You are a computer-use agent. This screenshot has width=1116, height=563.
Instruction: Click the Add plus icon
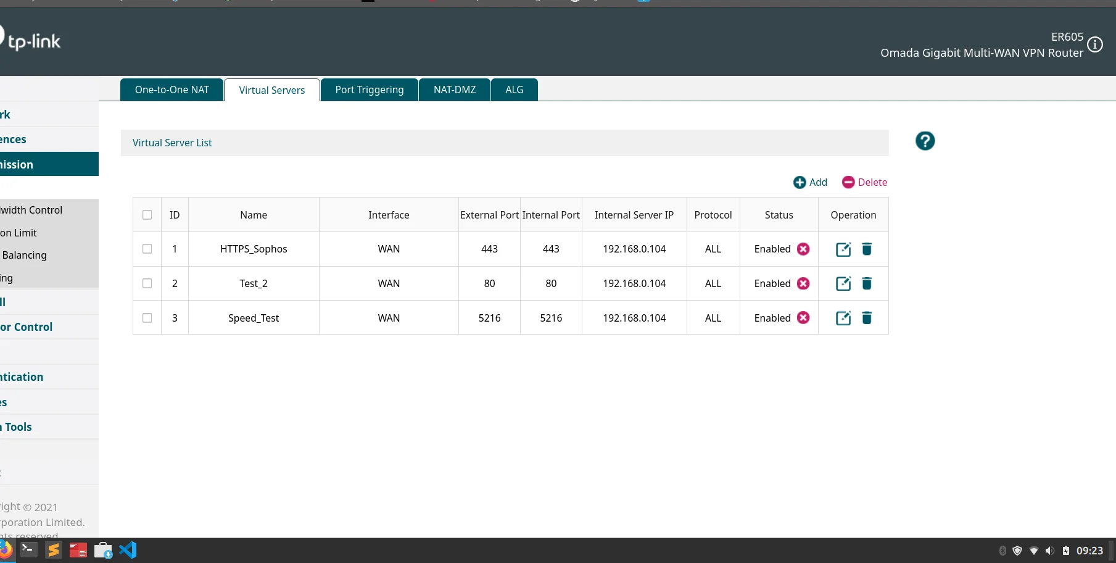(x=800, y=182)
